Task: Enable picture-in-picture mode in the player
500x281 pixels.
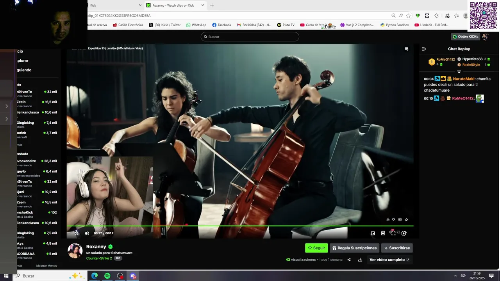Action: (373, 233)
